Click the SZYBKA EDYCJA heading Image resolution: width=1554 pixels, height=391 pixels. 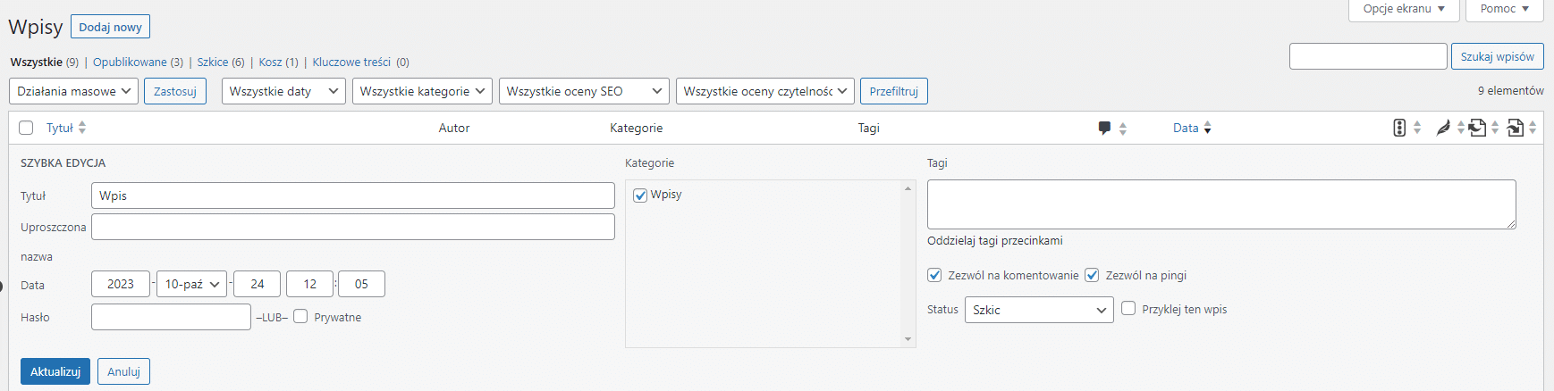[x=63, y=163]
